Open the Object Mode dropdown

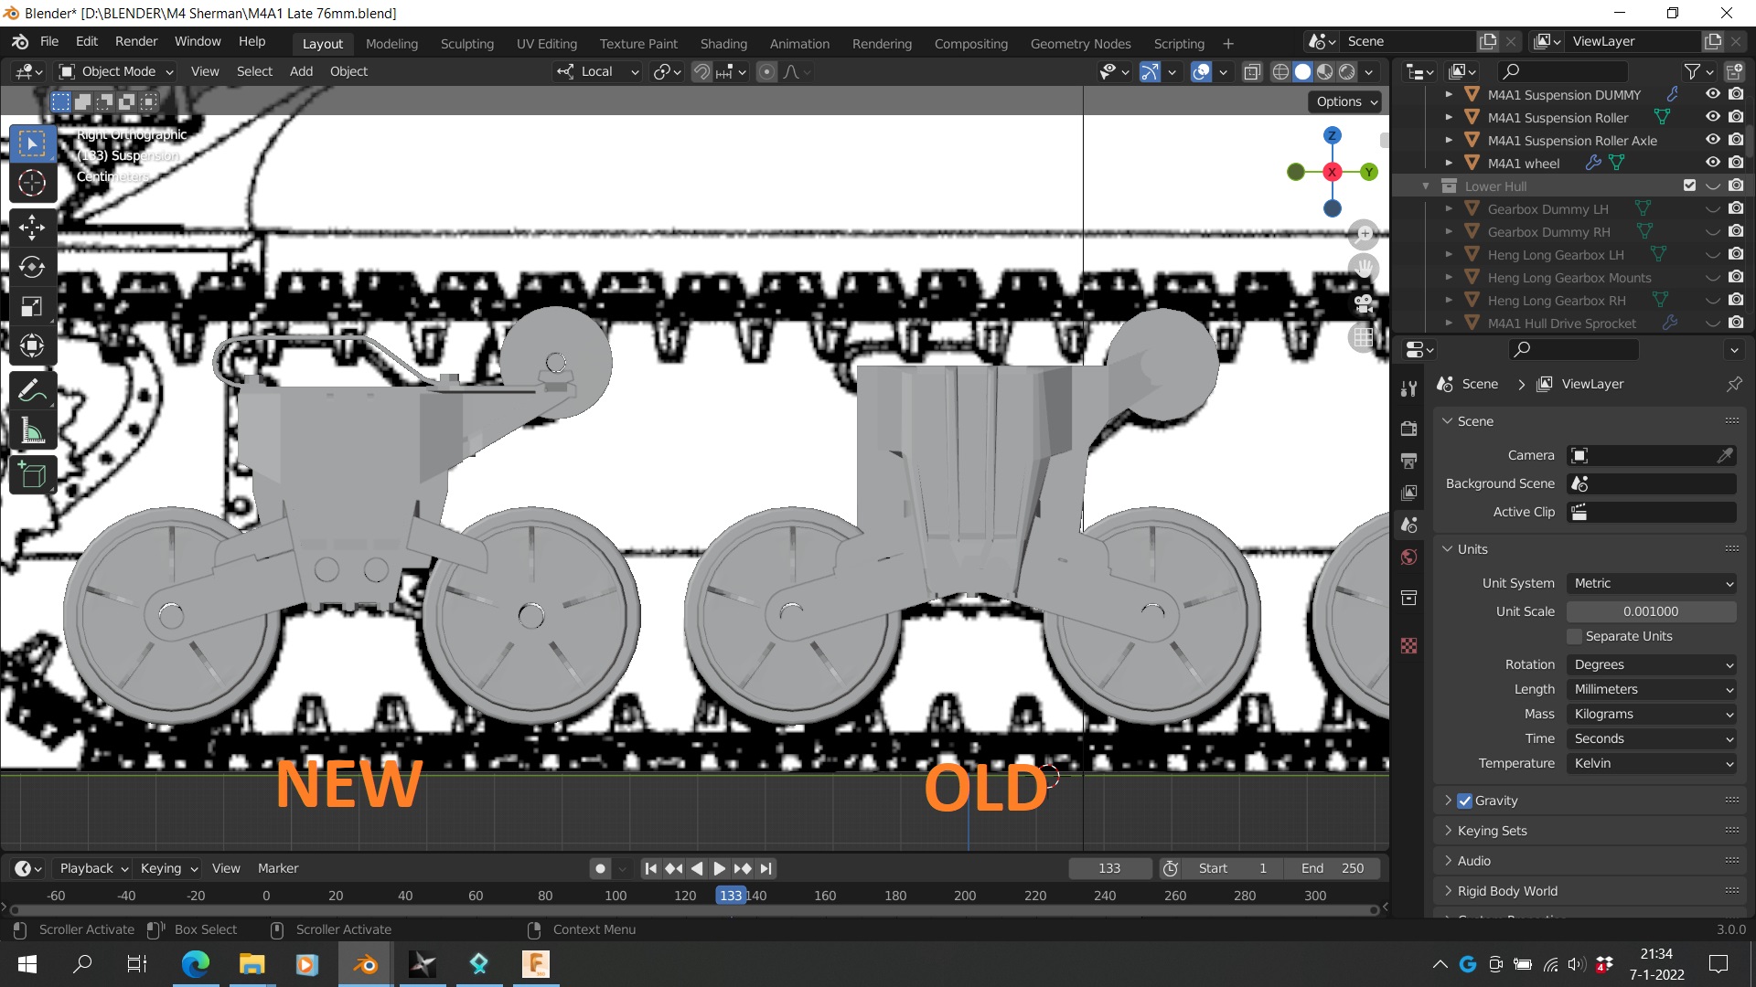[116, 71]
